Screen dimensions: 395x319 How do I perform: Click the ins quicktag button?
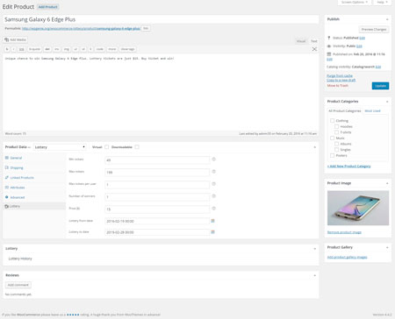57,49
